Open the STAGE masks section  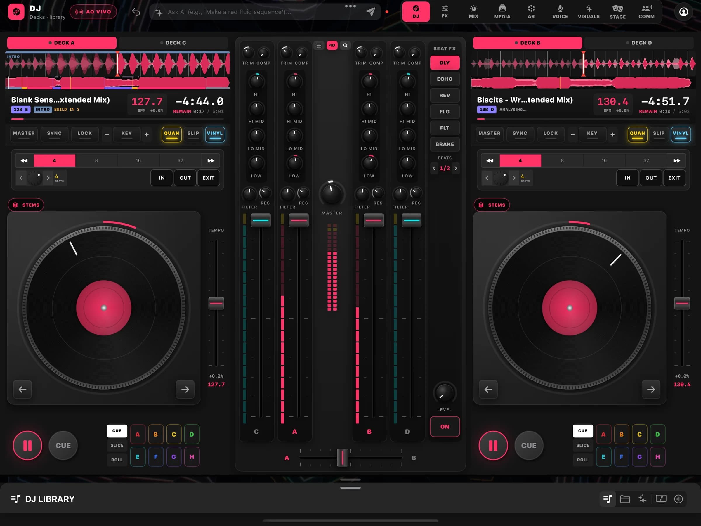pos(618,12)
